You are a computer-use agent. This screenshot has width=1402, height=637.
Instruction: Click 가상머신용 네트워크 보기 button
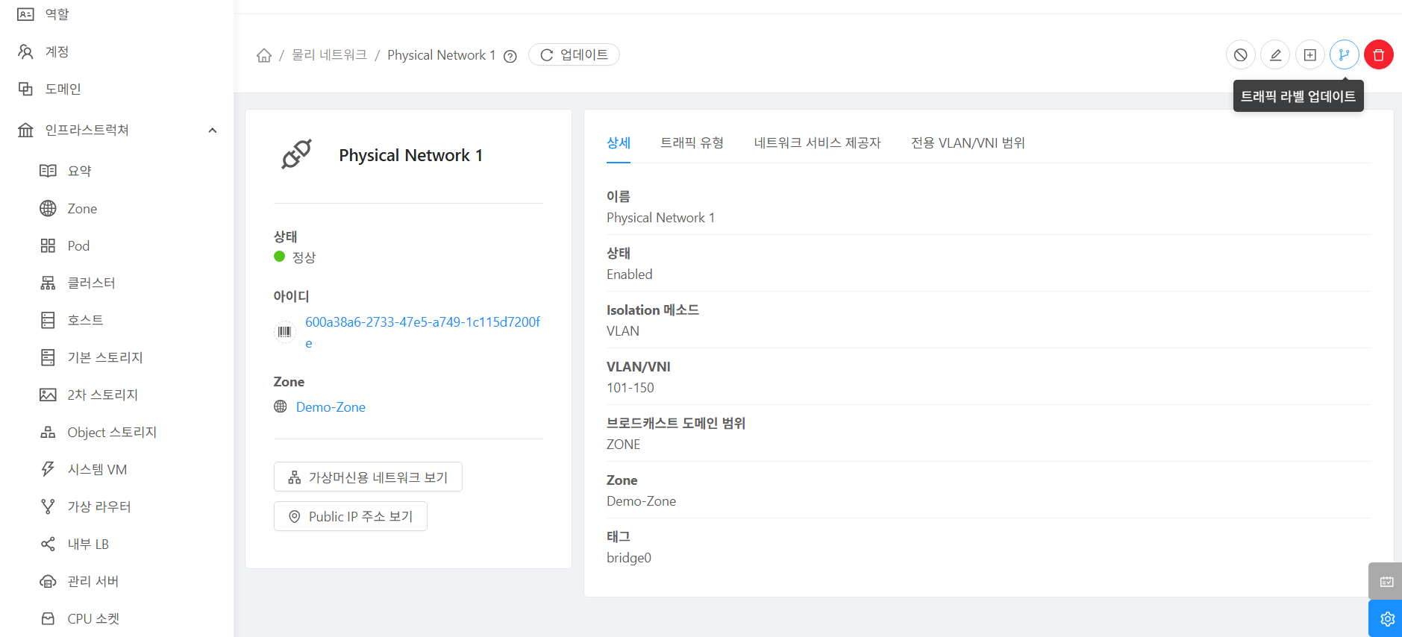coord(368,477)
